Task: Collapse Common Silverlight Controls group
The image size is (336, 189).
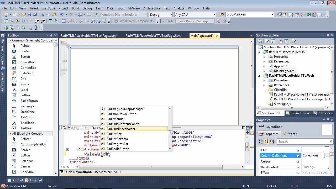Action: (10, 40)
